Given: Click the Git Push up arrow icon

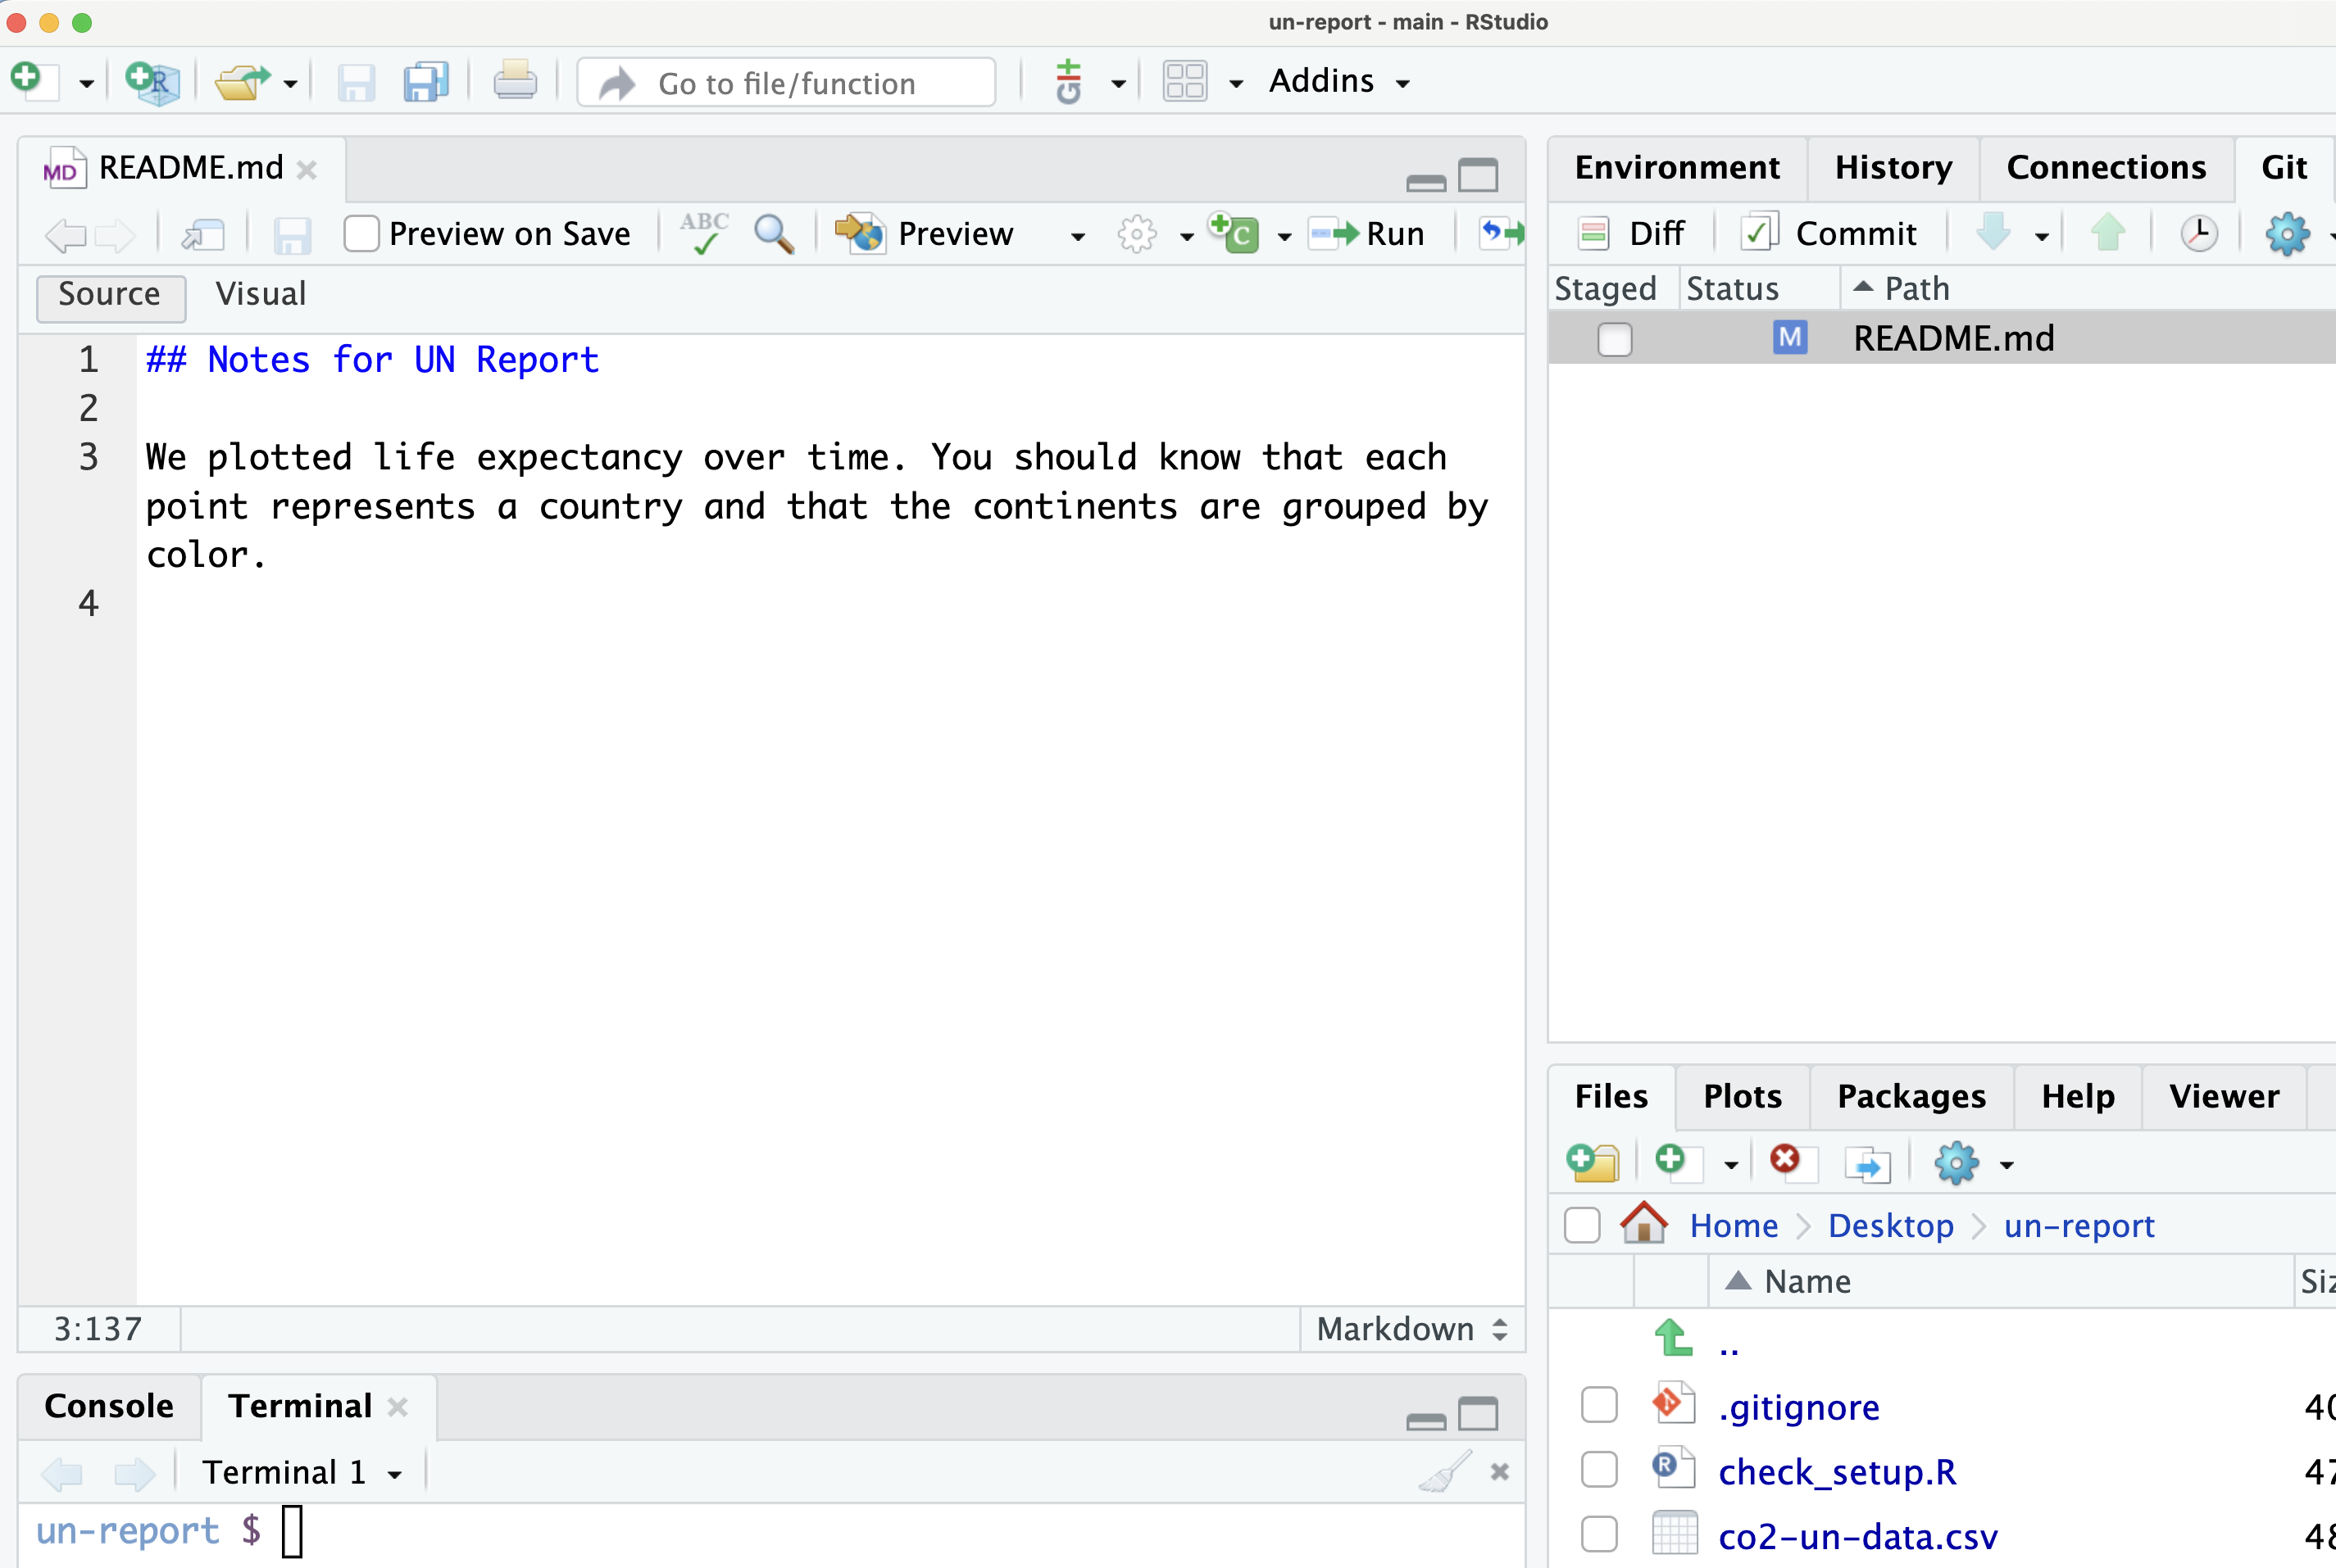Looking at the screenshot, I should click(x=2108, y=233).
